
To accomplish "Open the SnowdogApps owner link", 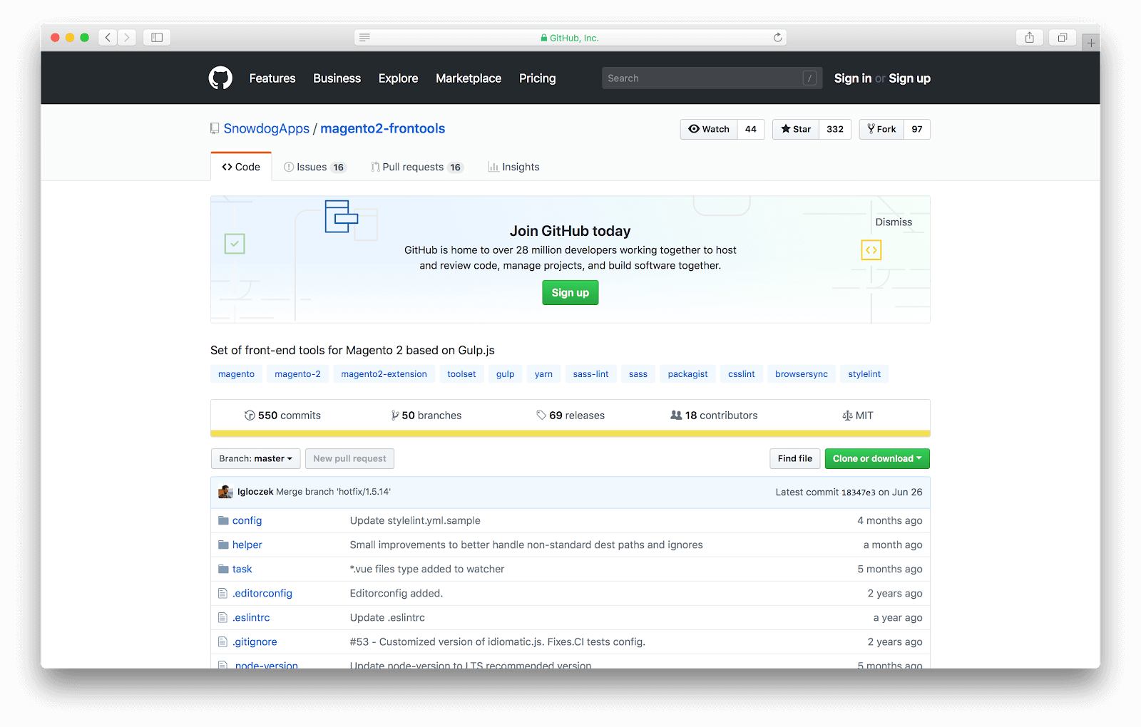I will click(267, 128).
